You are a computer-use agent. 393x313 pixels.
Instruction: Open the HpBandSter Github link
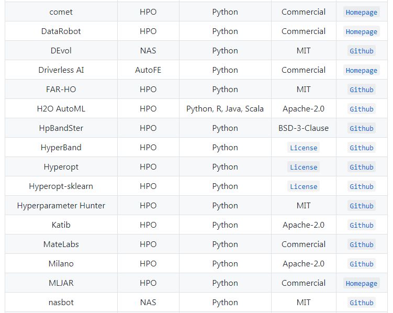click(361, 128)
